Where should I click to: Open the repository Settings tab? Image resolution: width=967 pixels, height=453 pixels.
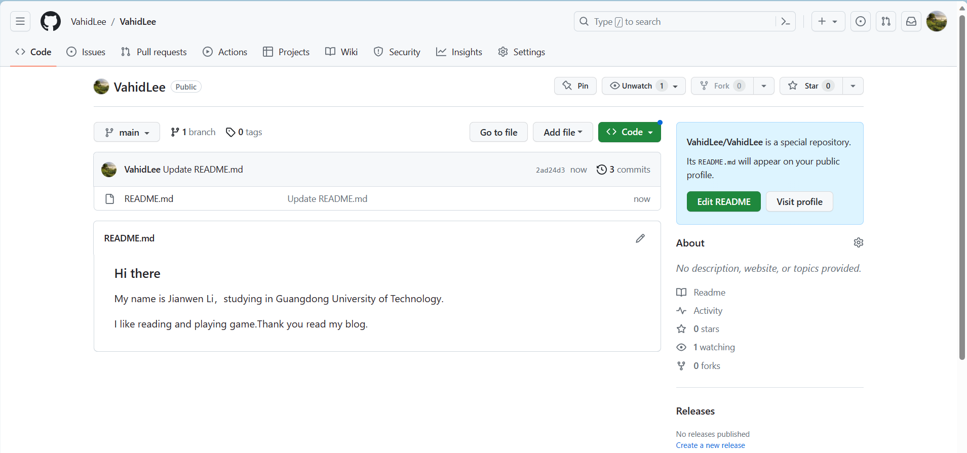[x=522, y=52]
